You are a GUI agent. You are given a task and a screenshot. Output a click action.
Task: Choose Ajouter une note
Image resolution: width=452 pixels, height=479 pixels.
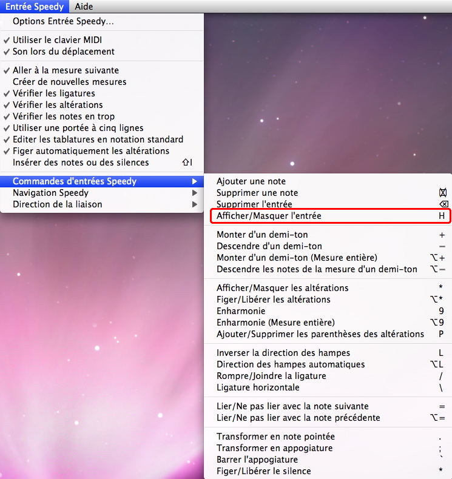[x=251, y=181]
